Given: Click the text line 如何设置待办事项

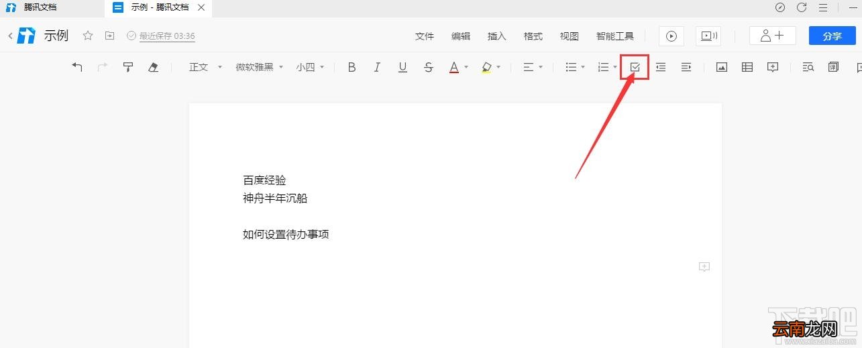Looking at the screenshot, I should 286,235.
